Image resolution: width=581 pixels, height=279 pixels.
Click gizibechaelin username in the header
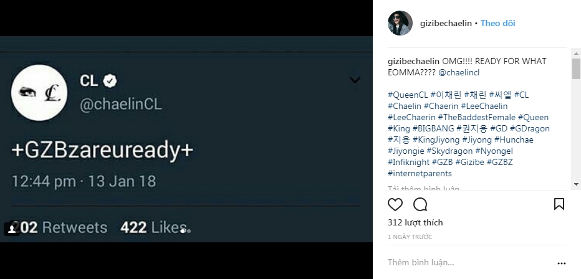[443, 24]
